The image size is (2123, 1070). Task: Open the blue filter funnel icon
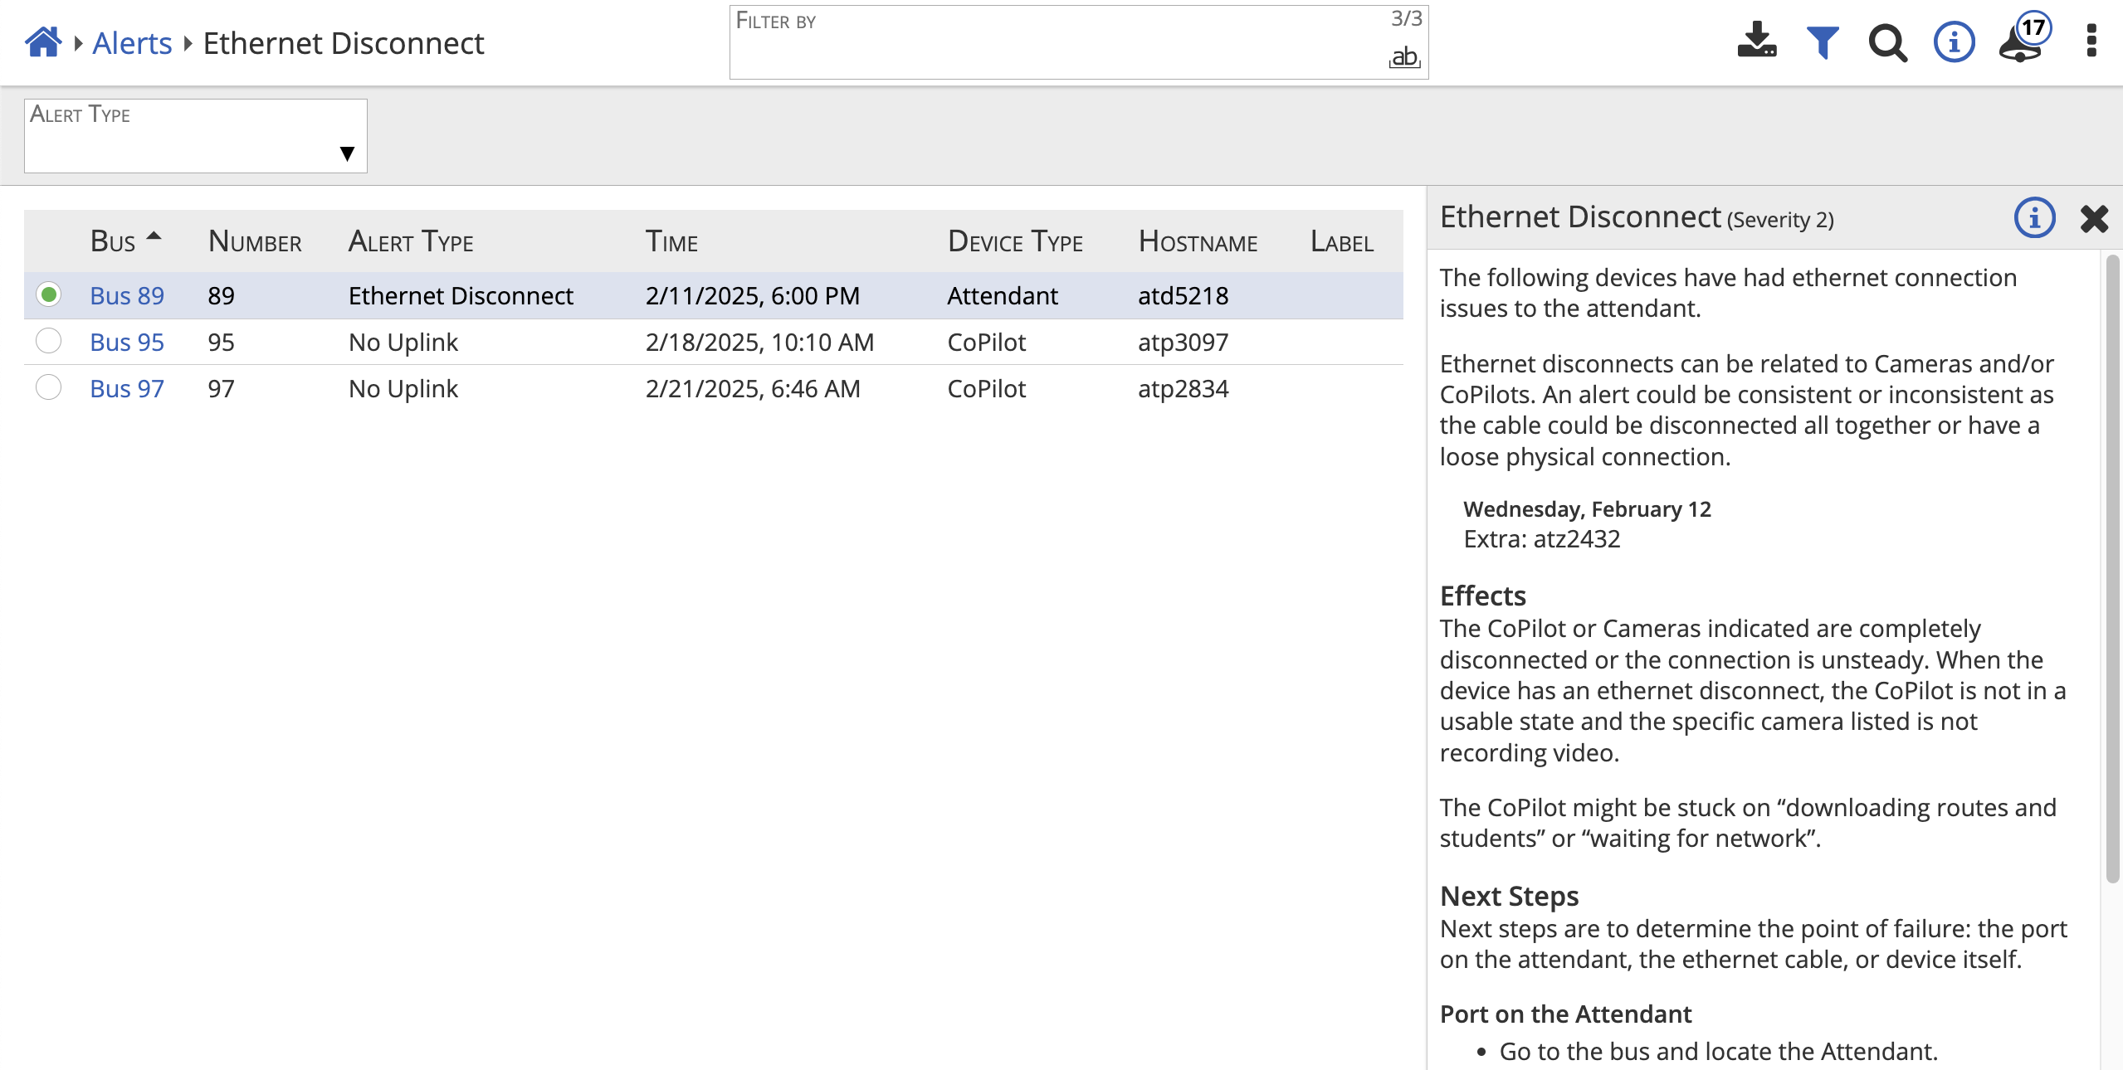(x=1823, y=42)
